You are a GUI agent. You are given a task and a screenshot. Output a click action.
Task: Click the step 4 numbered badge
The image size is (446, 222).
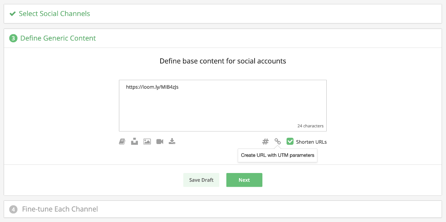click(x=13, y=209)
